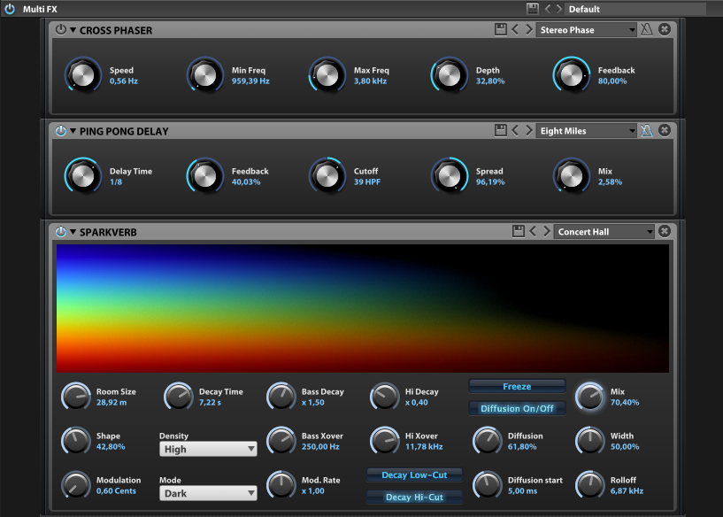Remove the Cross Phaser effect
Viewport: 723px width, 517px height.
(665, 29)
